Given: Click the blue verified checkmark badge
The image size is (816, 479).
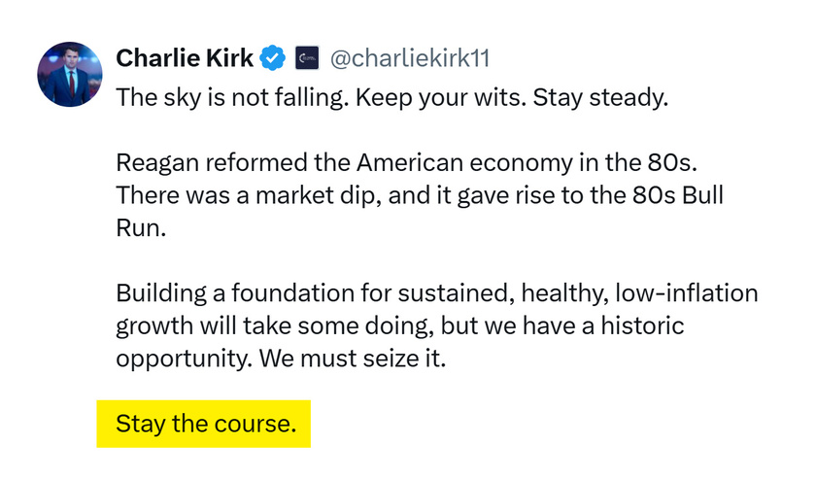Looking at the screenshot, I should coord(273,57).
